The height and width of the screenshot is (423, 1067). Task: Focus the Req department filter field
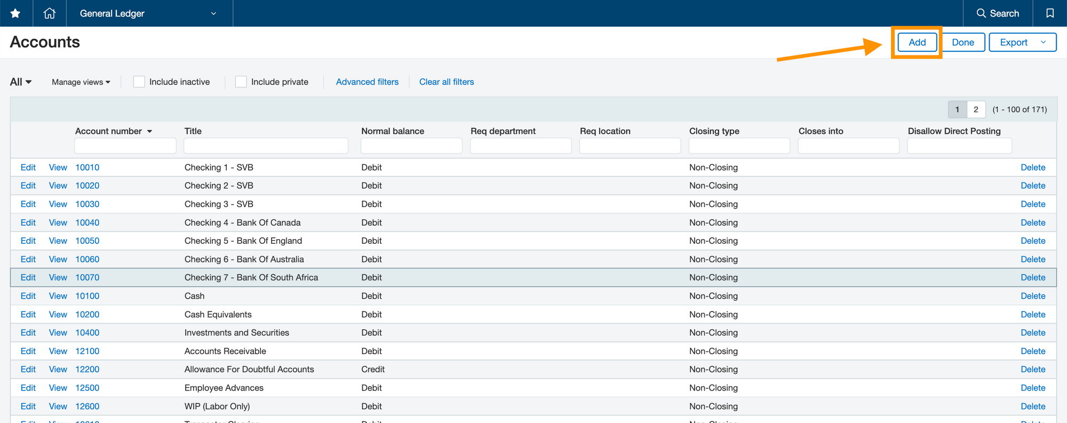tap(521, 146)
